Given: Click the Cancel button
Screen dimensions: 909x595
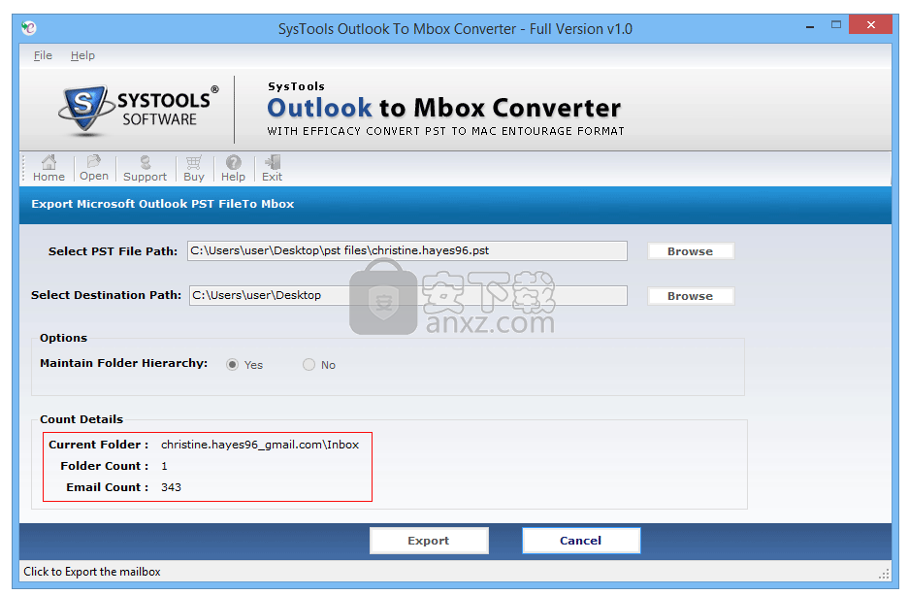Looking at the screenshot, I should pos(581,541).
